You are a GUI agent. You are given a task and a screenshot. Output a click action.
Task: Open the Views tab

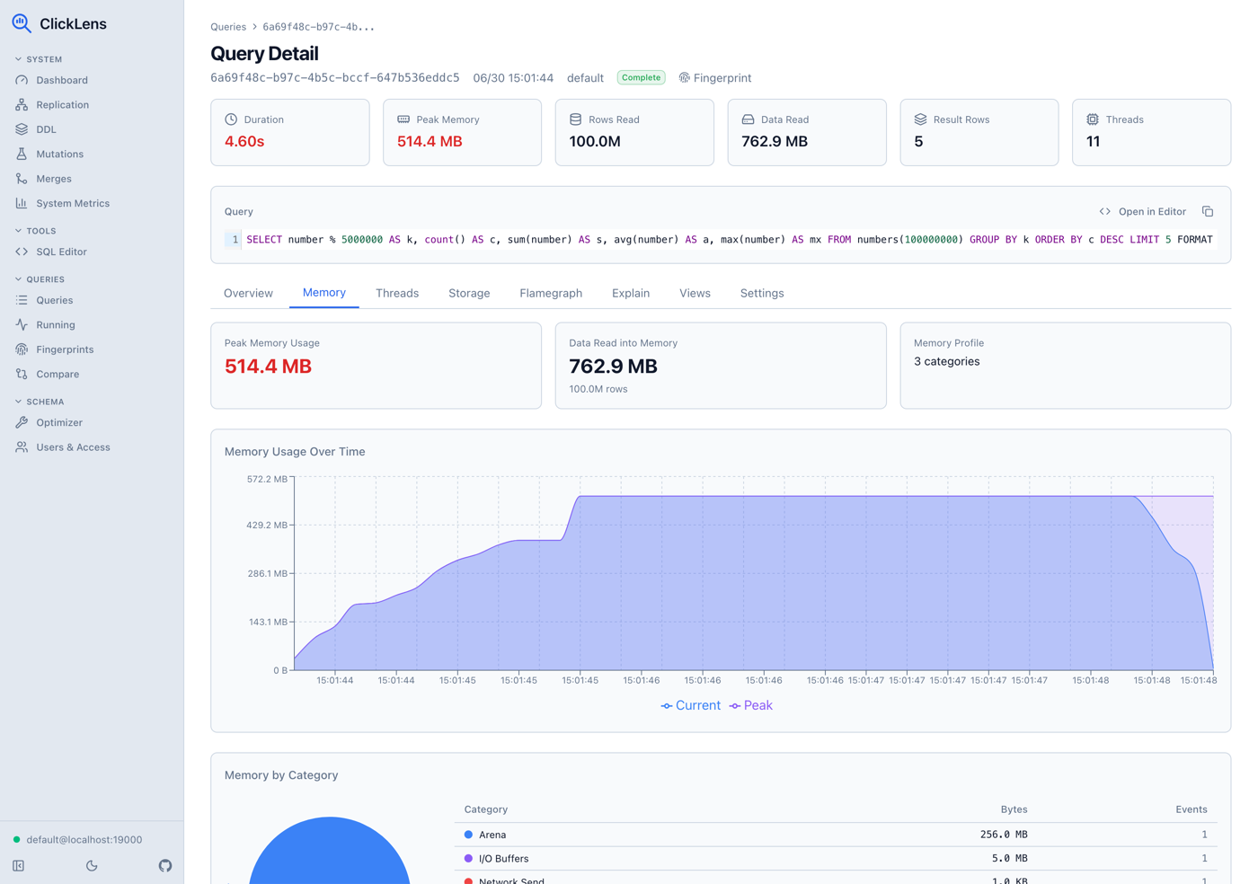coord(695,293)
